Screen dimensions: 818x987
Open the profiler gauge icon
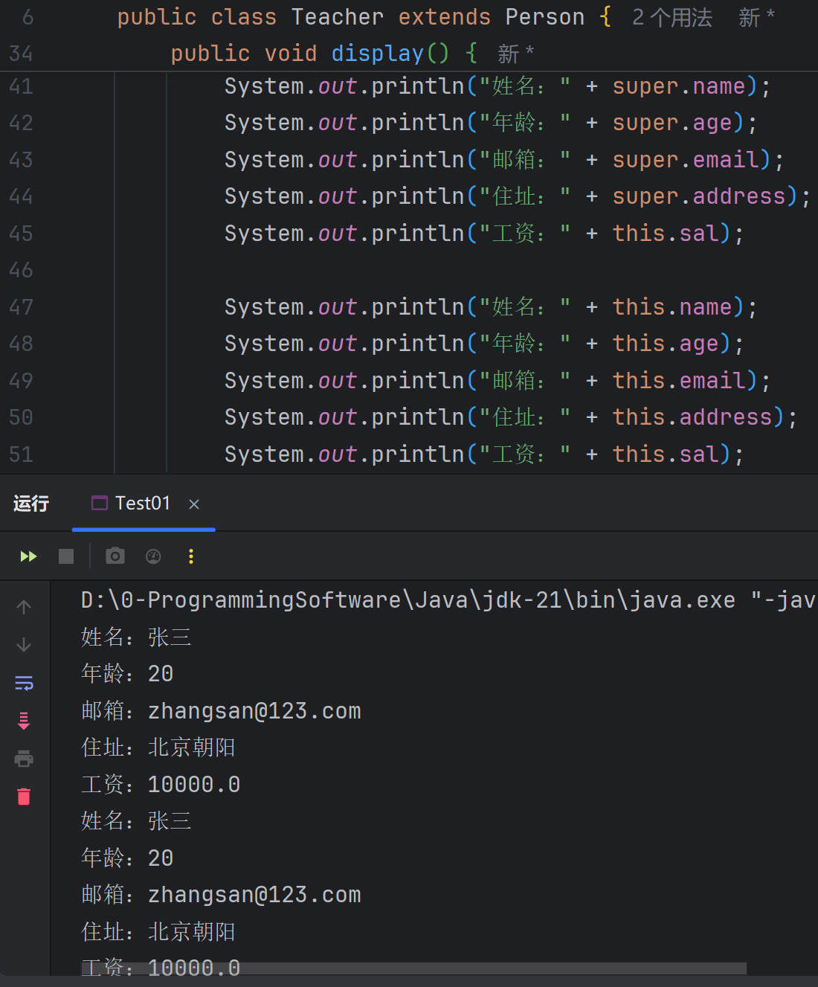click(x=153, y=556)
